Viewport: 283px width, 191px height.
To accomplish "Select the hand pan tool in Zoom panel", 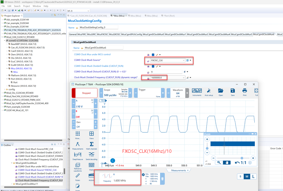I will [227, 162].
